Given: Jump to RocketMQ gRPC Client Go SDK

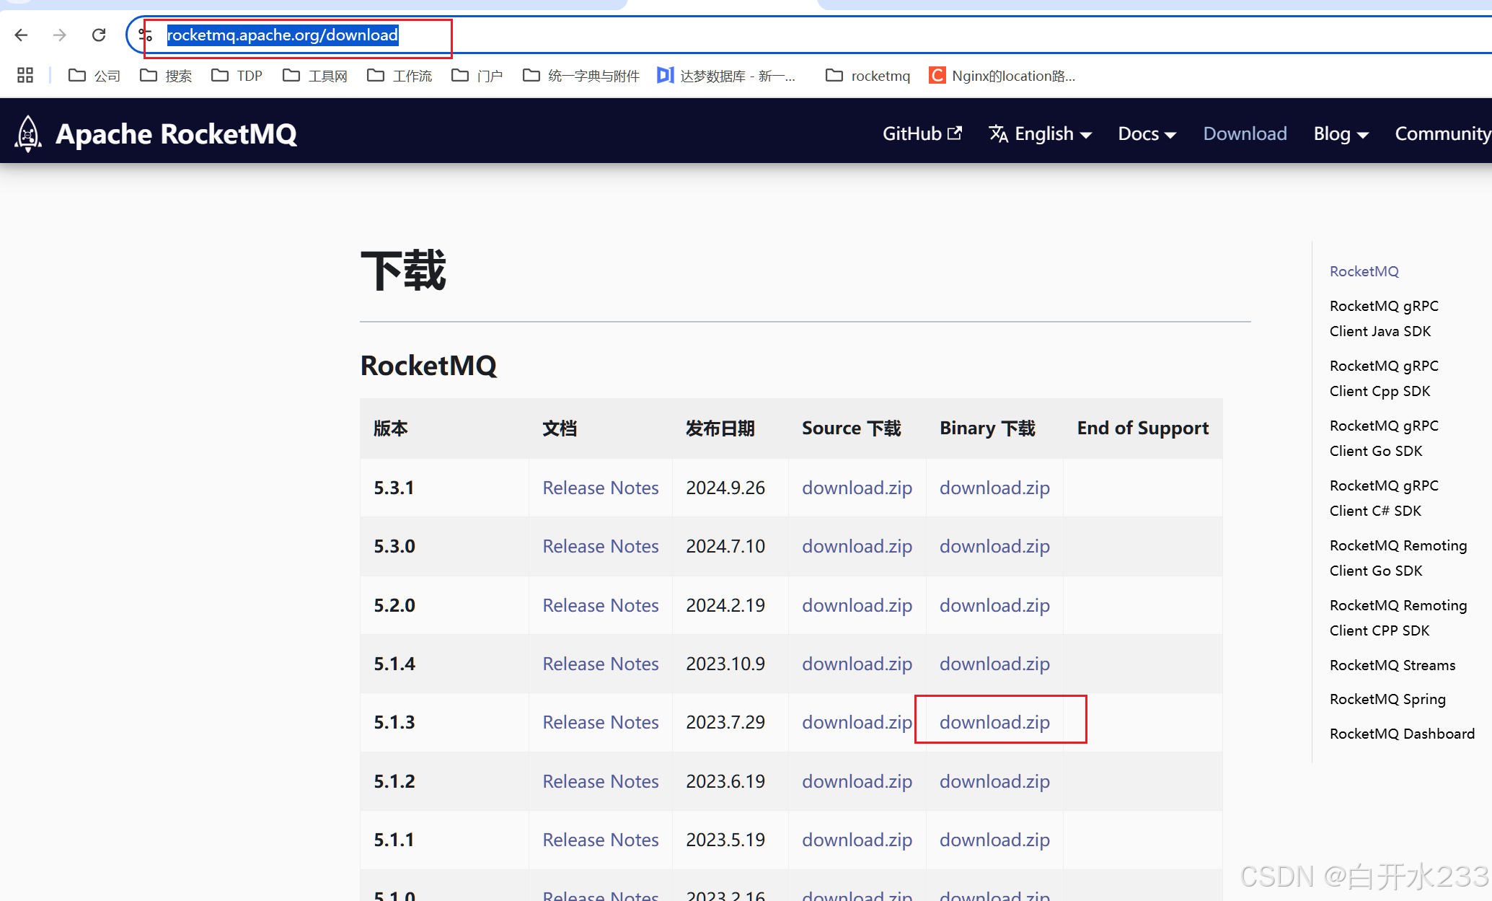Looking at the screenshot, I should (1384, 438).
